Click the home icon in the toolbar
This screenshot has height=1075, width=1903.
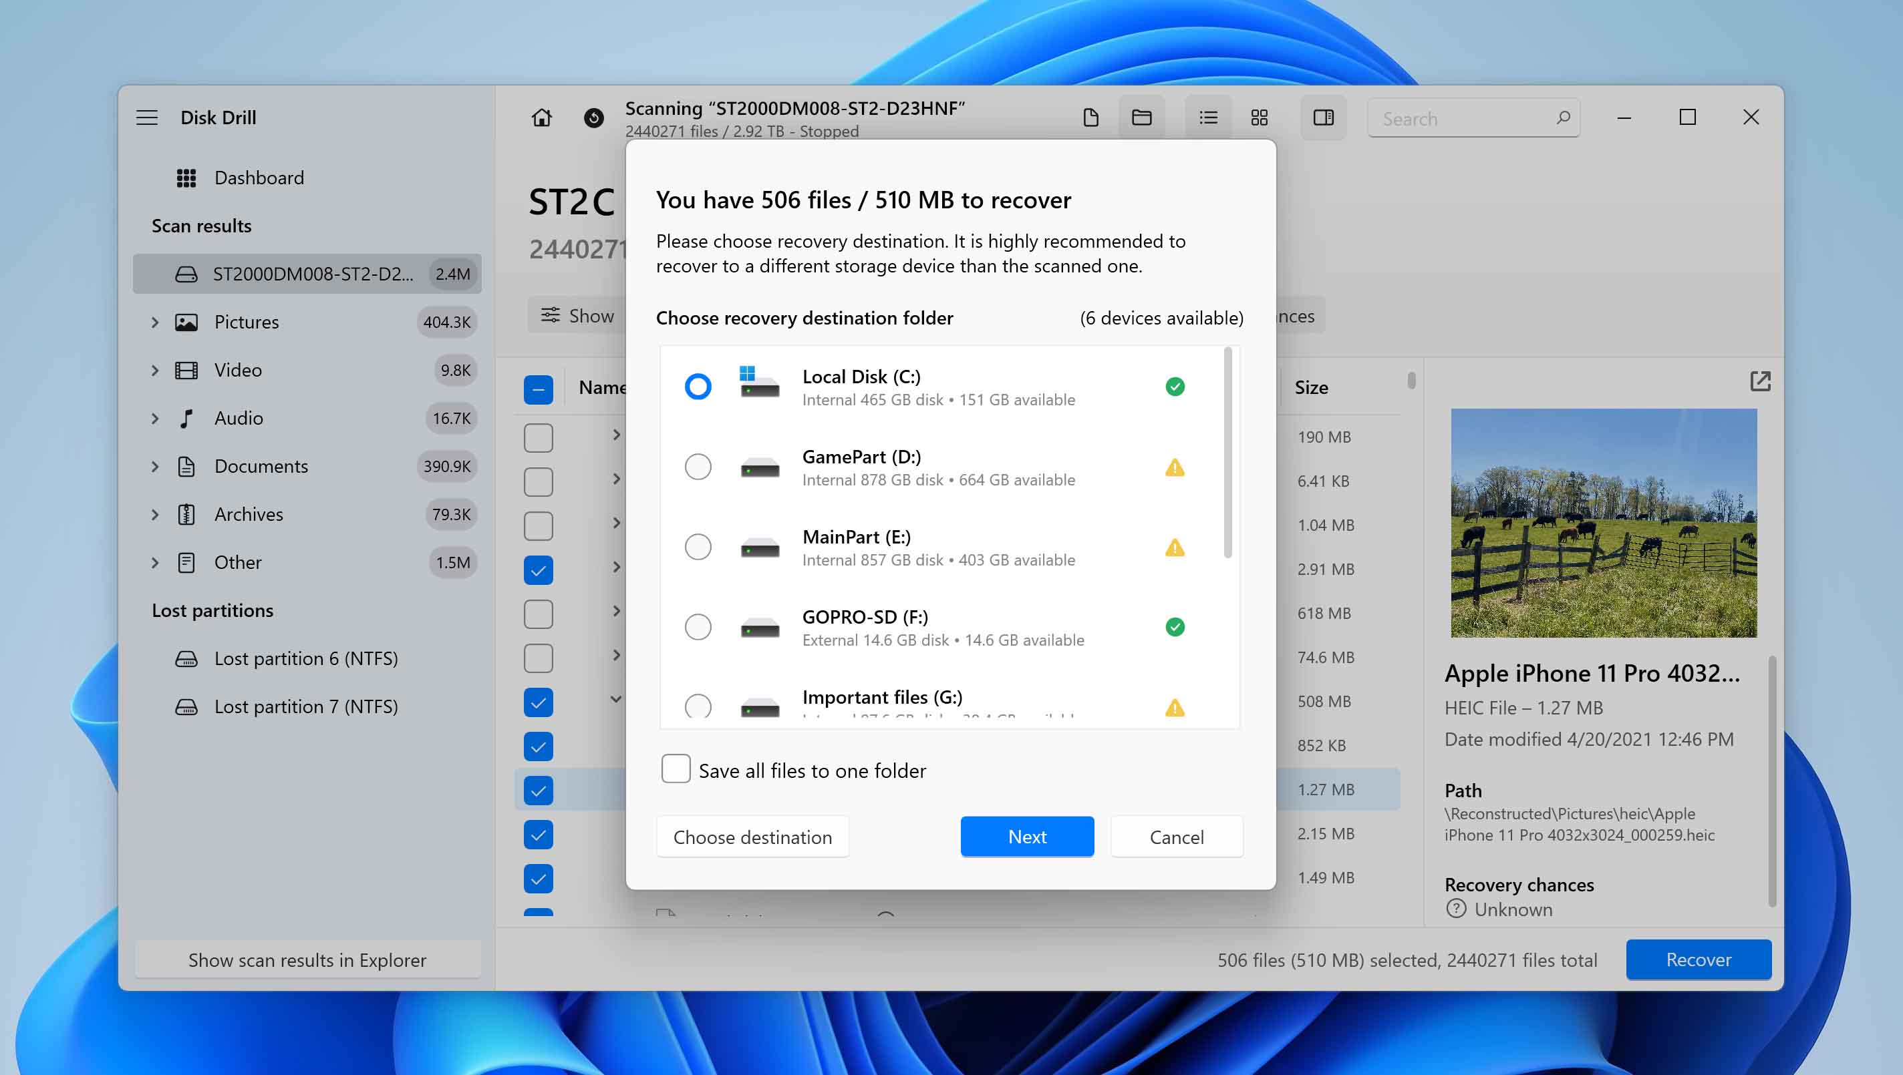541,118
